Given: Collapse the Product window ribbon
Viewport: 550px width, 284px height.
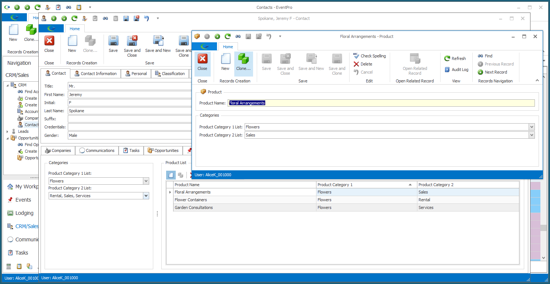Looking at the screenshot, I should coord(537,81).
